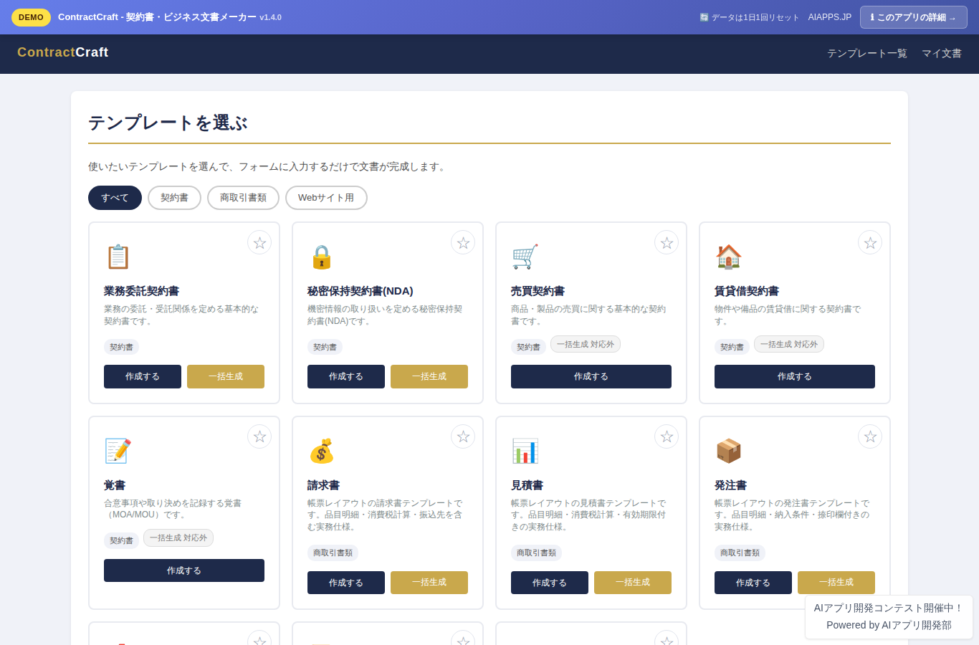The image size is (979, 645).
Task: Open テンプレート一覧 in the navigation bar
Action: [867, 54]
